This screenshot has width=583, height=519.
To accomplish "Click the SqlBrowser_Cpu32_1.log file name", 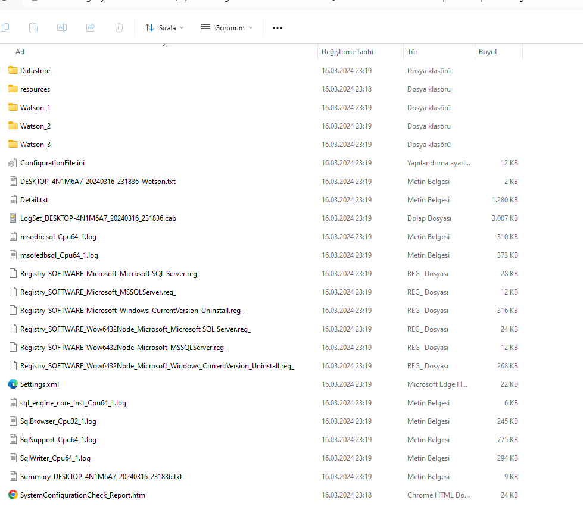I will tap(58, 421).
